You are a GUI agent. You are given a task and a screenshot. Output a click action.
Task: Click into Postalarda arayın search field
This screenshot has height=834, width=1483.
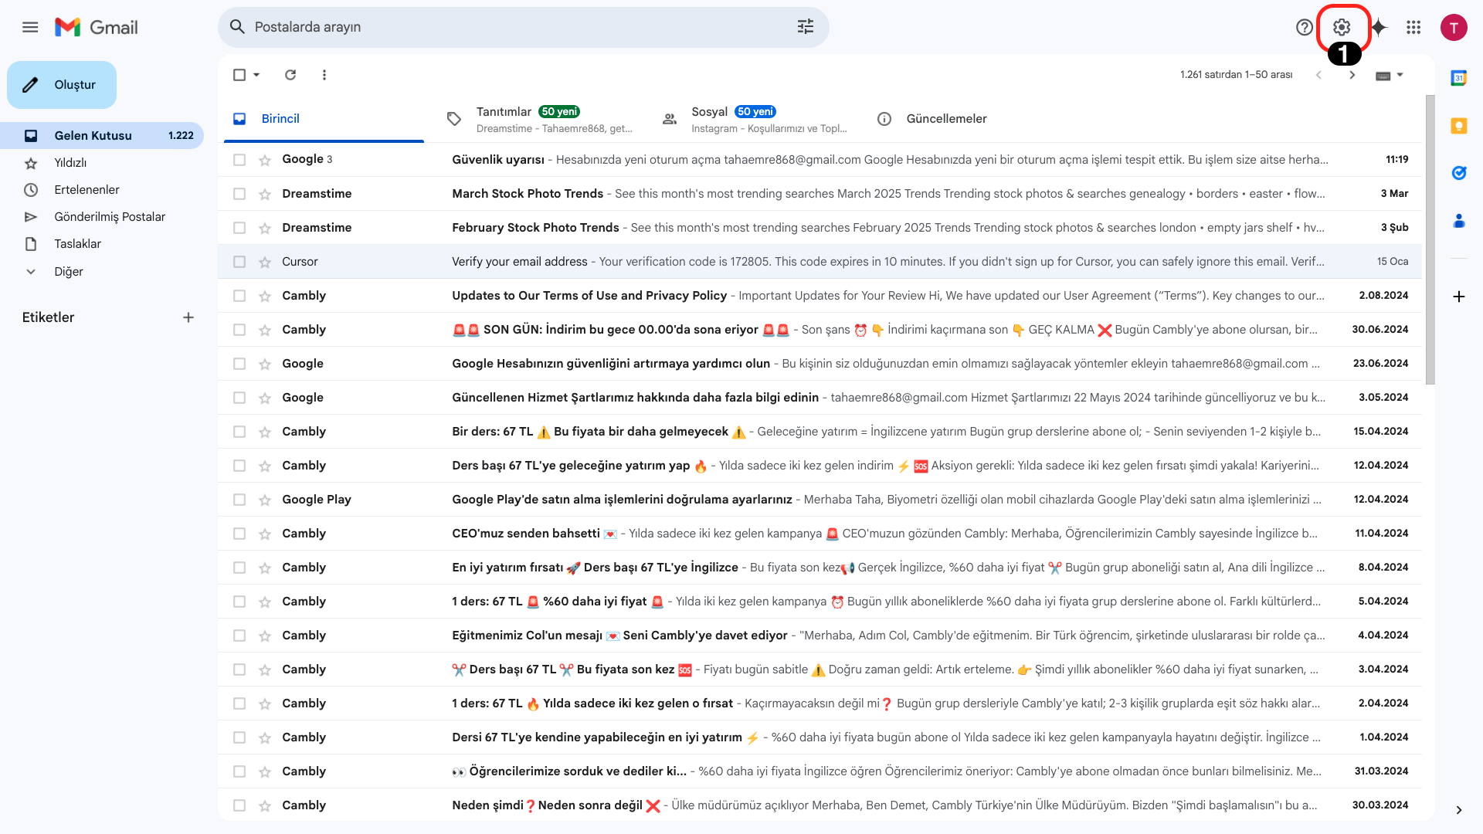coord(521,27)
